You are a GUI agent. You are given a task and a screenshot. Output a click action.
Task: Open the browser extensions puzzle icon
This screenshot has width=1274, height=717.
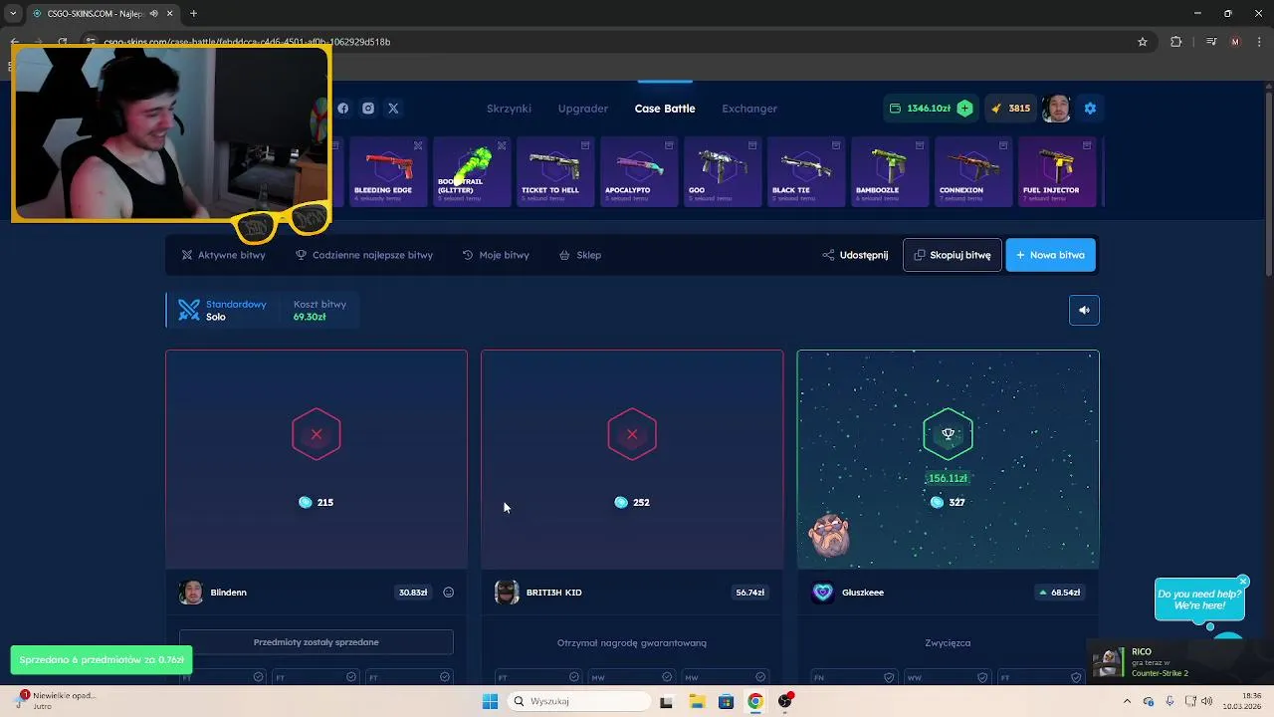1176,42
